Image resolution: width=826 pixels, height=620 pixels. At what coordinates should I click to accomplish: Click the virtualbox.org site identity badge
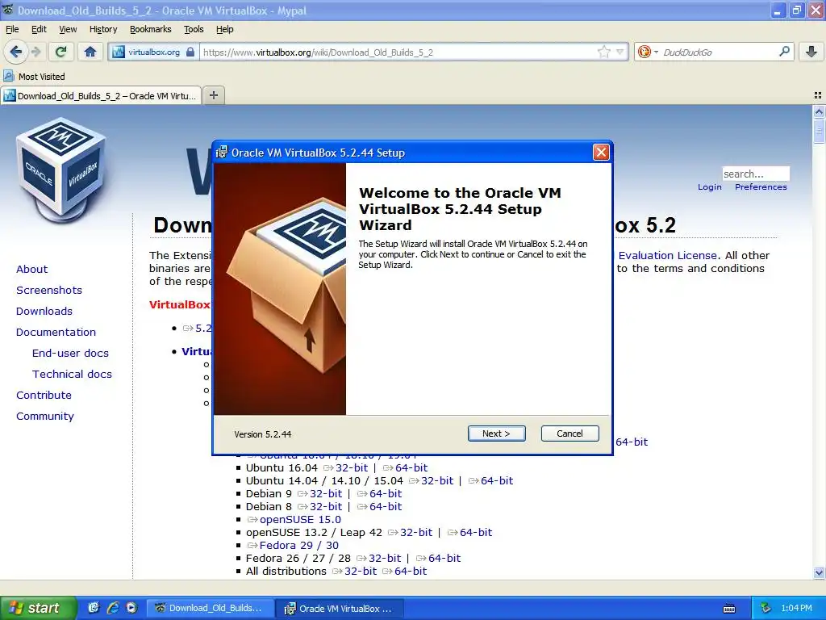coord(154,52)
